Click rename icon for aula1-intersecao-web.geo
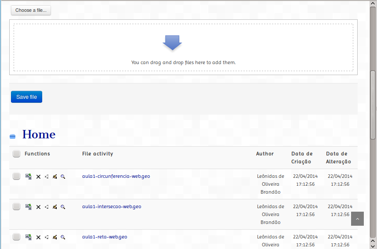Screen dimensions: 377x249 29,207
